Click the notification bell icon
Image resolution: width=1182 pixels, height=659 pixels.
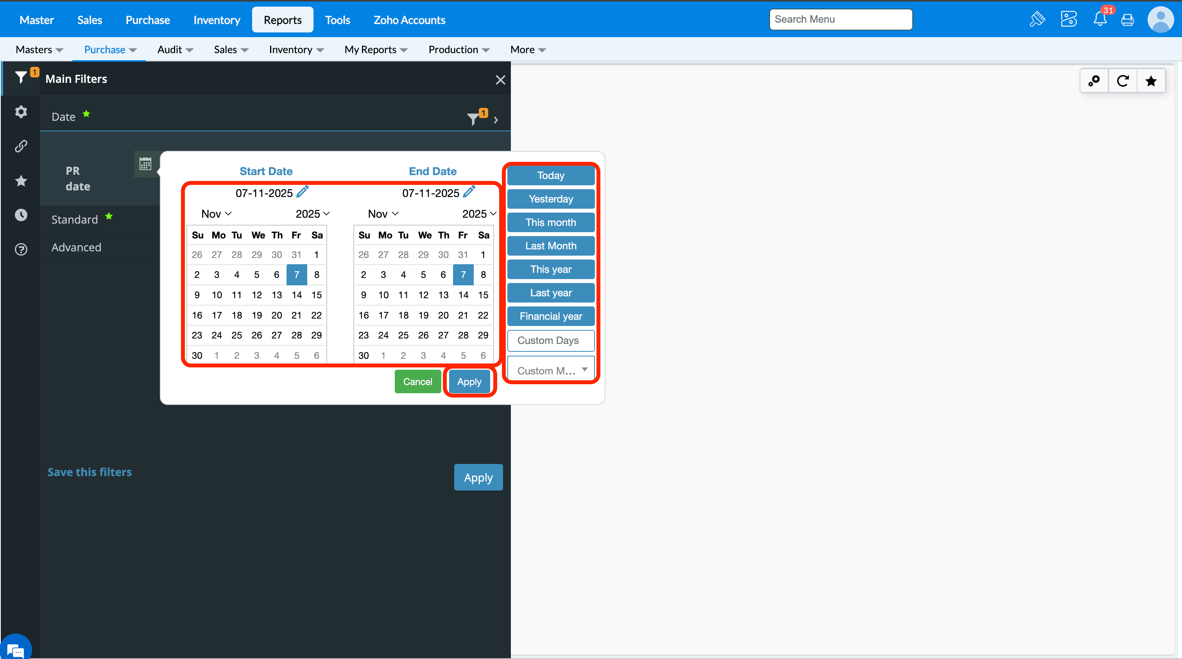(x=1100, y=19)
